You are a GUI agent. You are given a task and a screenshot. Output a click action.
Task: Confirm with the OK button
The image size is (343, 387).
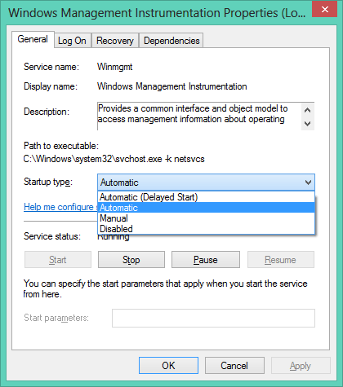click(168, 366)
